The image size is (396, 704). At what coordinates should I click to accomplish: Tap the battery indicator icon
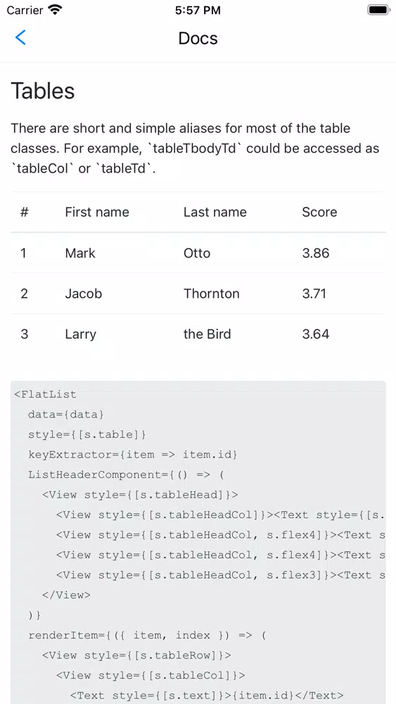pos(378,10)
